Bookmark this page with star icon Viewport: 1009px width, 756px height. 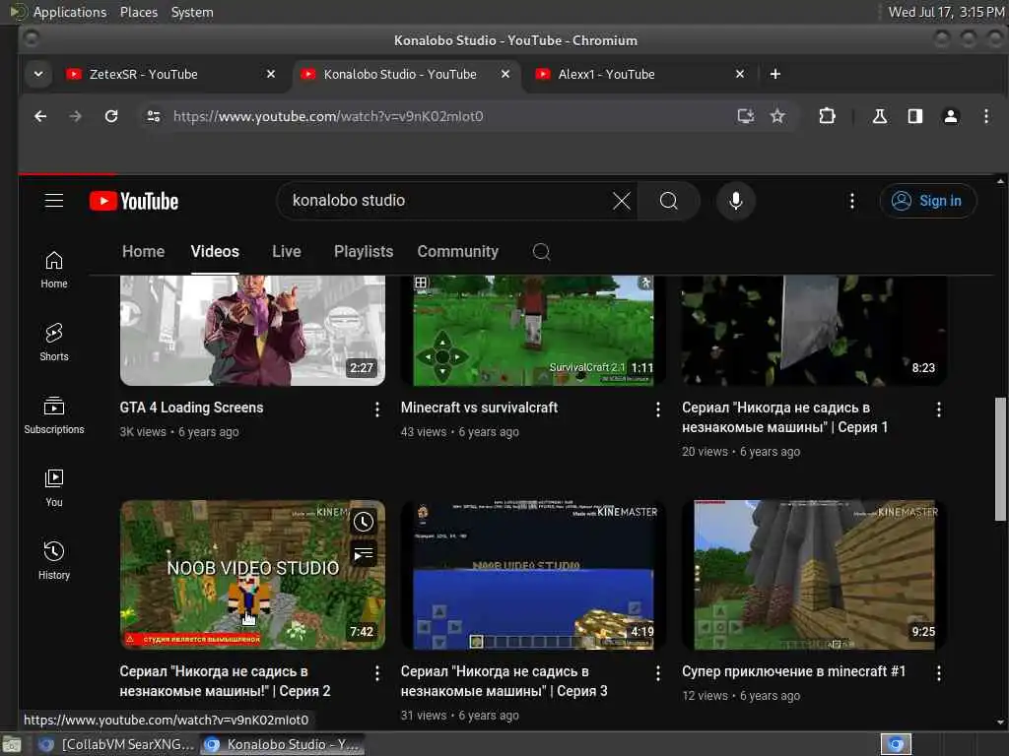pos(777,116)
